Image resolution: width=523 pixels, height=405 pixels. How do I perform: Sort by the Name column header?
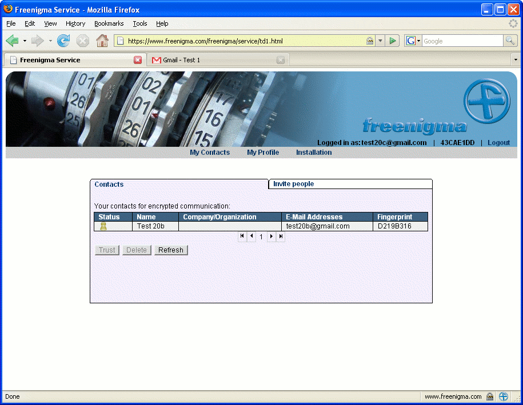155,216
